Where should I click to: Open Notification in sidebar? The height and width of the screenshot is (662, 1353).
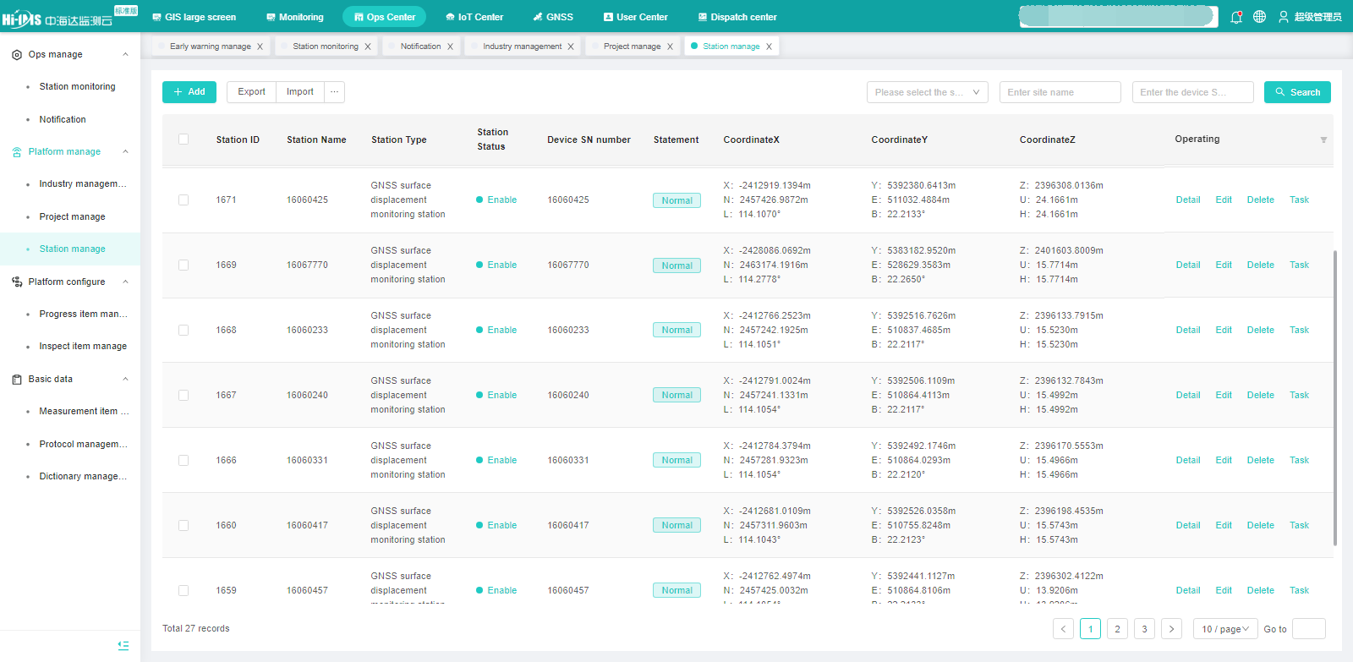pos(63,120)
